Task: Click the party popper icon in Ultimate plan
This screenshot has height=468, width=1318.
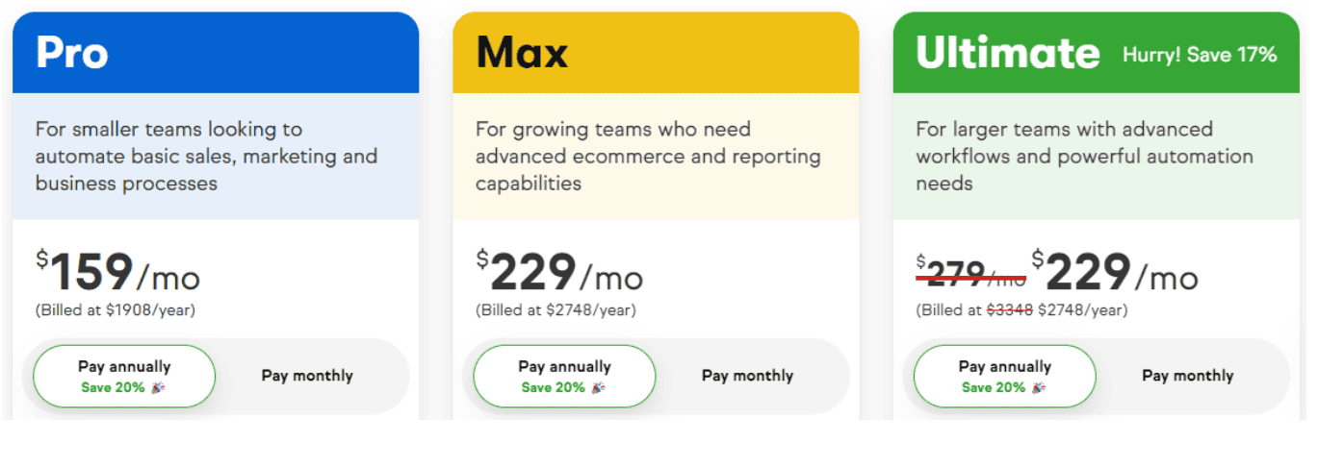Action: [x=1039, y=388]
